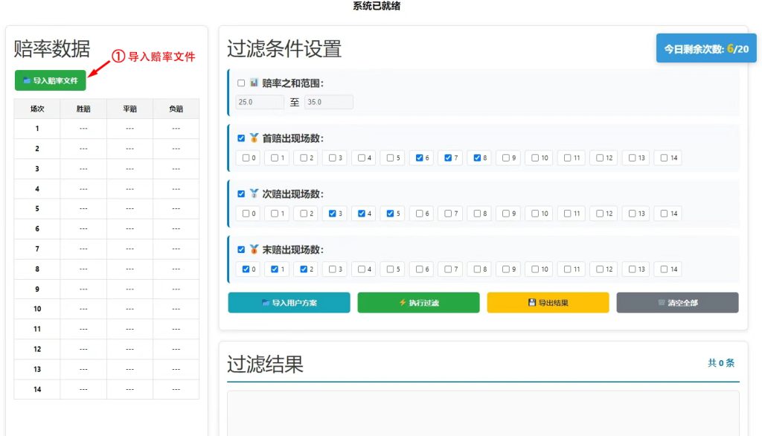Click the maximum odds sum field 35.0
Viewport: 762px width, 436px height.
tap(328, 102)
